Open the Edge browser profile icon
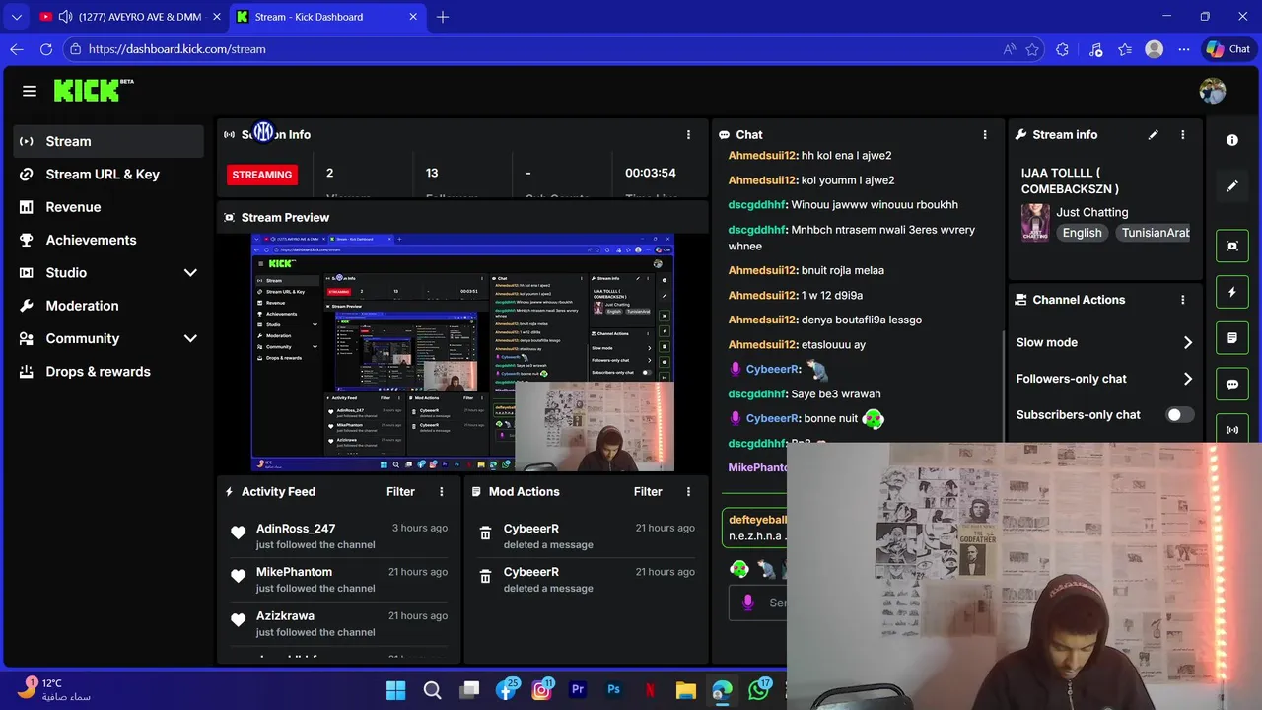 pos(1155,49)
